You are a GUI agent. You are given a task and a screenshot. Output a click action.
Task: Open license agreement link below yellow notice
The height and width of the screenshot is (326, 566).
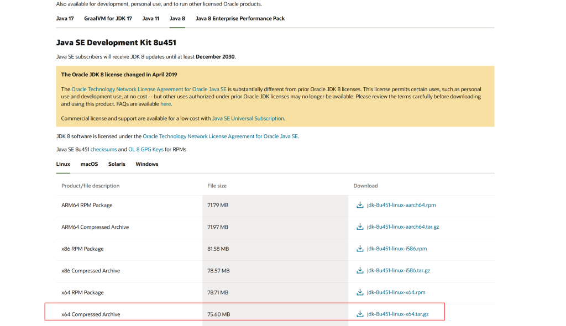coord(220,136)
